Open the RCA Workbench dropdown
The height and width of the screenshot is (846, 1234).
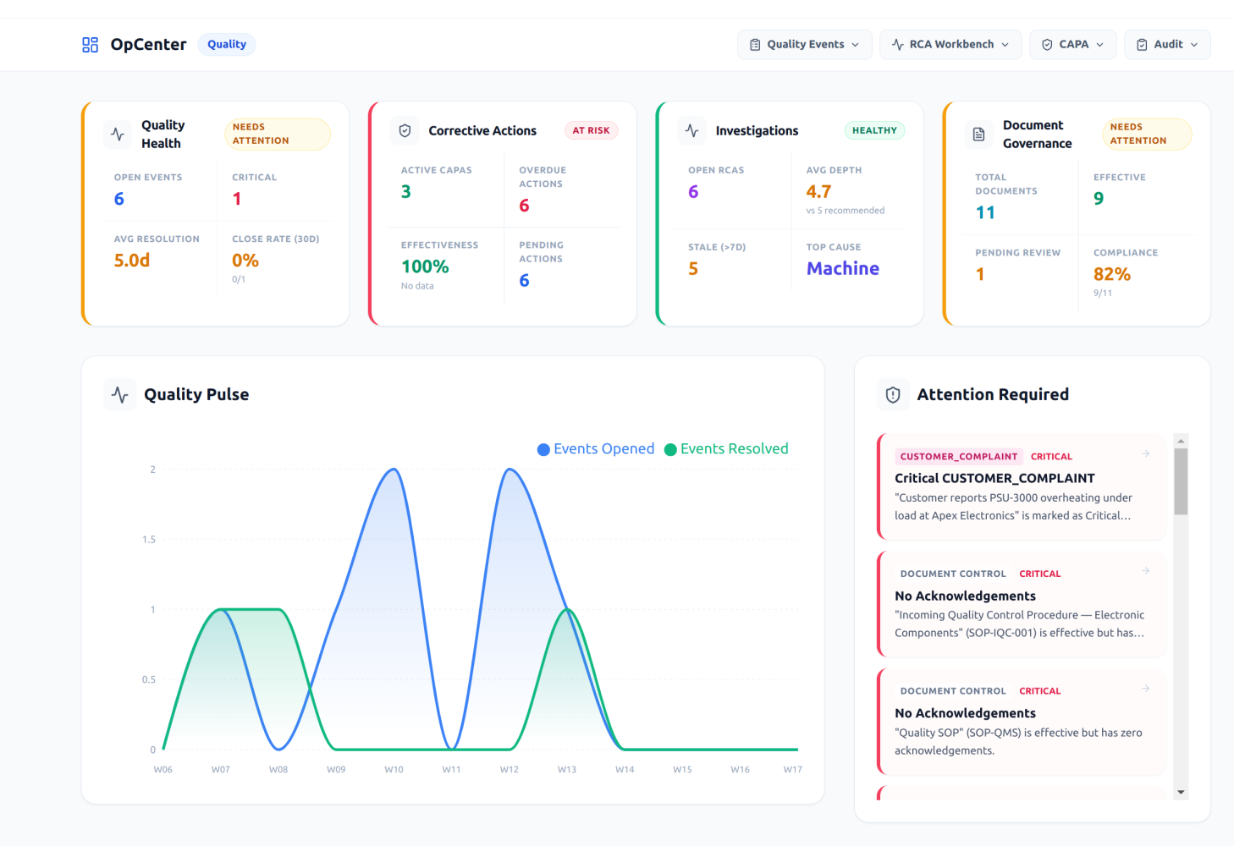(950, 45)
